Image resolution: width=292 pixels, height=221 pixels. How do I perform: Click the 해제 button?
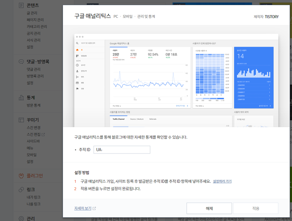coord(209,208)
